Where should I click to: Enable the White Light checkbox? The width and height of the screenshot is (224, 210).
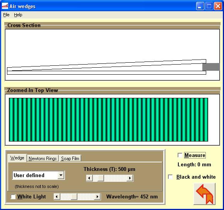click(13, 196)
